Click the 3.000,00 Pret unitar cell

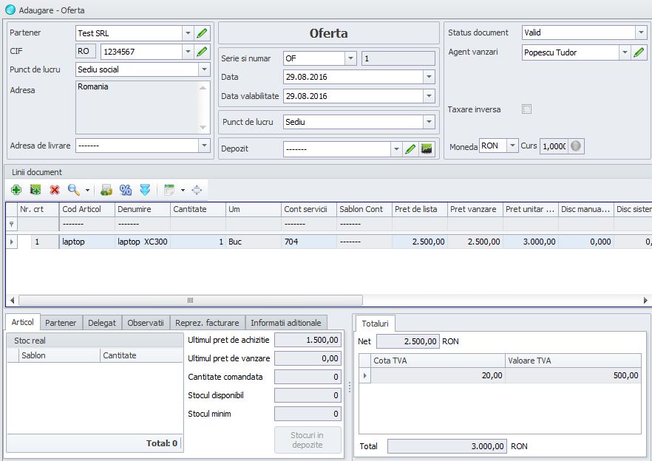531,242
